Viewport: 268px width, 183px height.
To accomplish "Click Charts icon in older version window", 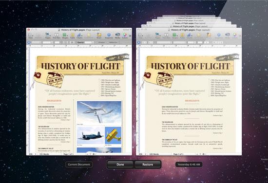I will point(189,36).
